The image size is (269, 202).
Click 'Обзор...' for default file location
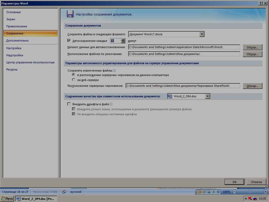[x=252, y=54]
